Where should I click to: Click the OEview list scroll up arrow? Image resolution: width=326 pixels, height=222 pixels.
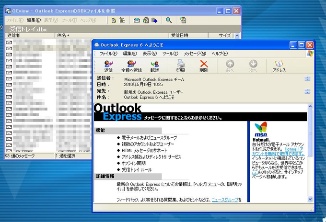[x=237, y=36]
